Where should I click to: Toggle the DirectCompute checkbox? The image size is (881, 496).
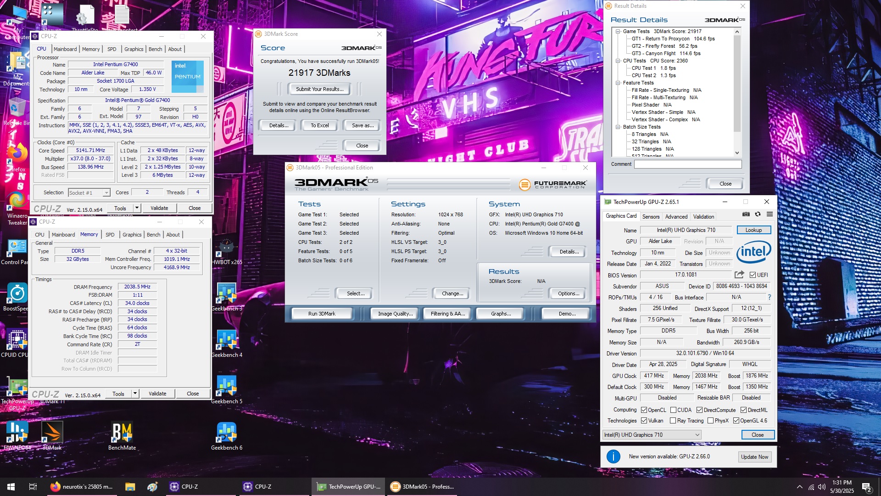699,410
